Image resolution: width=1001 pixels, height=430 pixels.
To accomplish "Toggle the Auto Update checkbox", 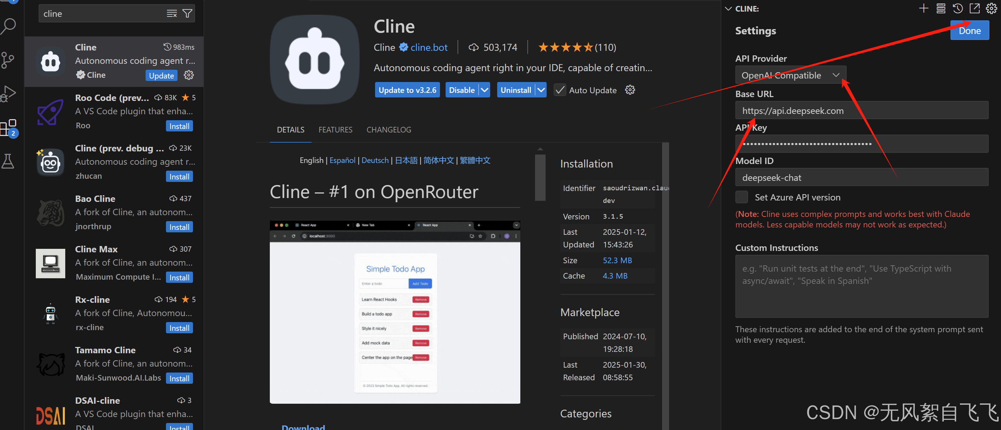I will point(560,90).
